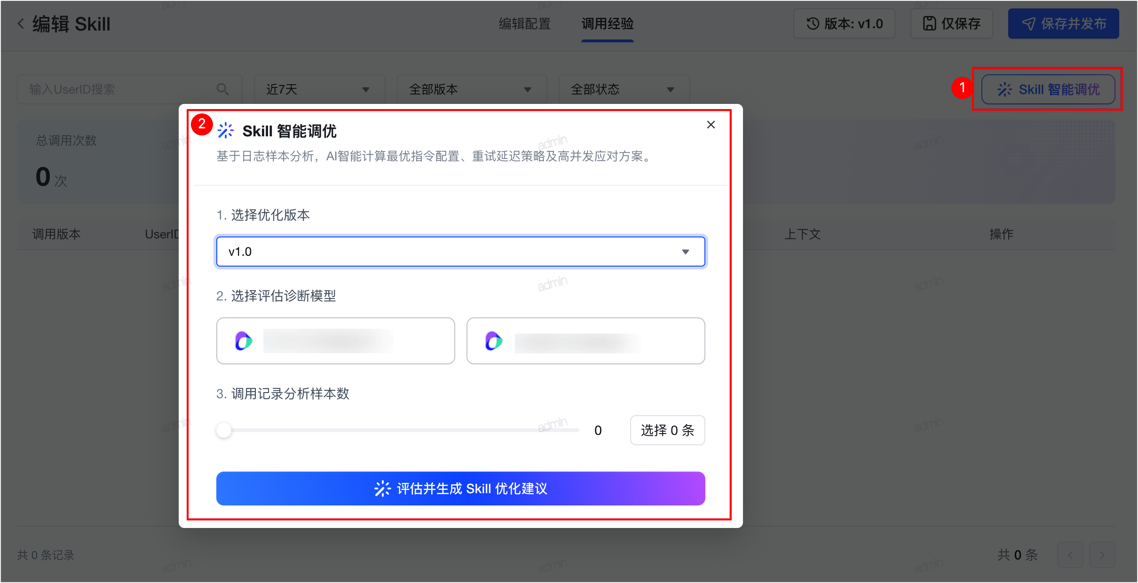1138x583 pixels.
Task: Open the v1.0 optimization version dropdown
Action: (x=460, y=252)
